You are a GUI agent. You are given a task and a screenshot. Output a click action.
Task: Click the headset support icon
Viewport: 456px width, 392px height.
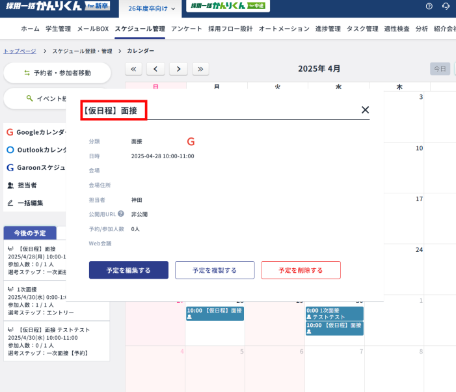coord(446,7)
